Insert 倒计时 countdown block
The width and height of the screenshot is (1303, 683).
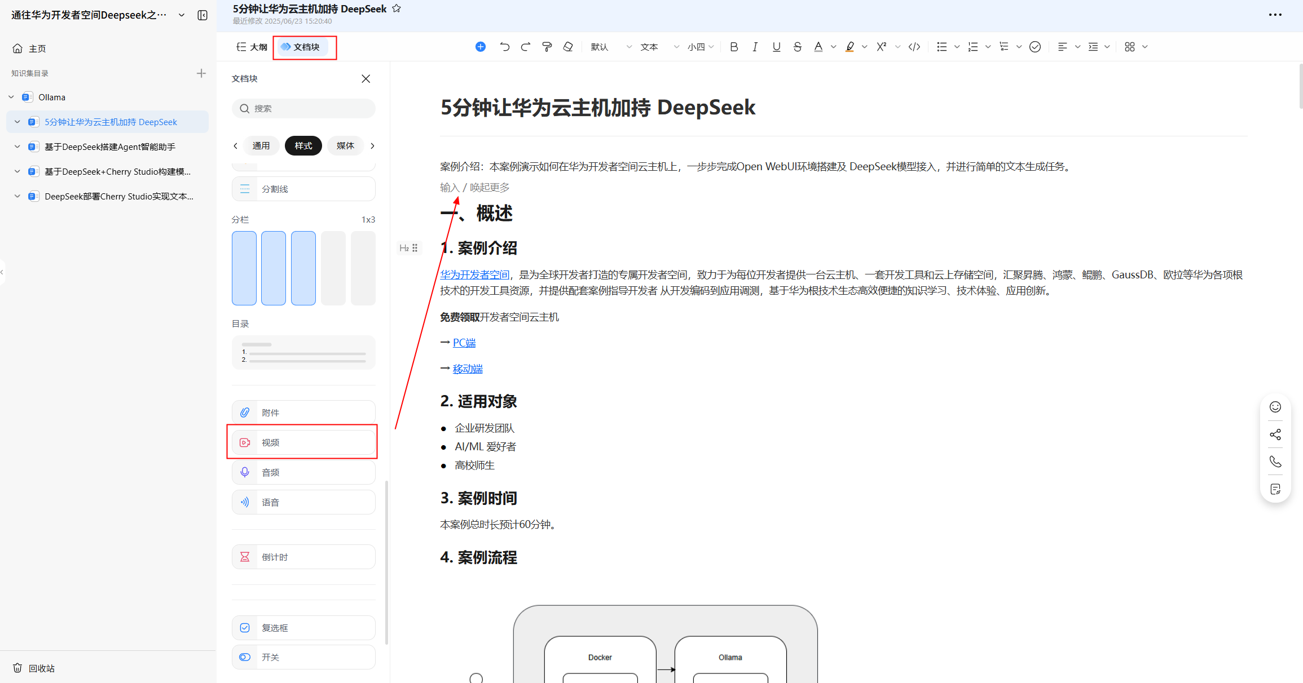tap(303, 557)
